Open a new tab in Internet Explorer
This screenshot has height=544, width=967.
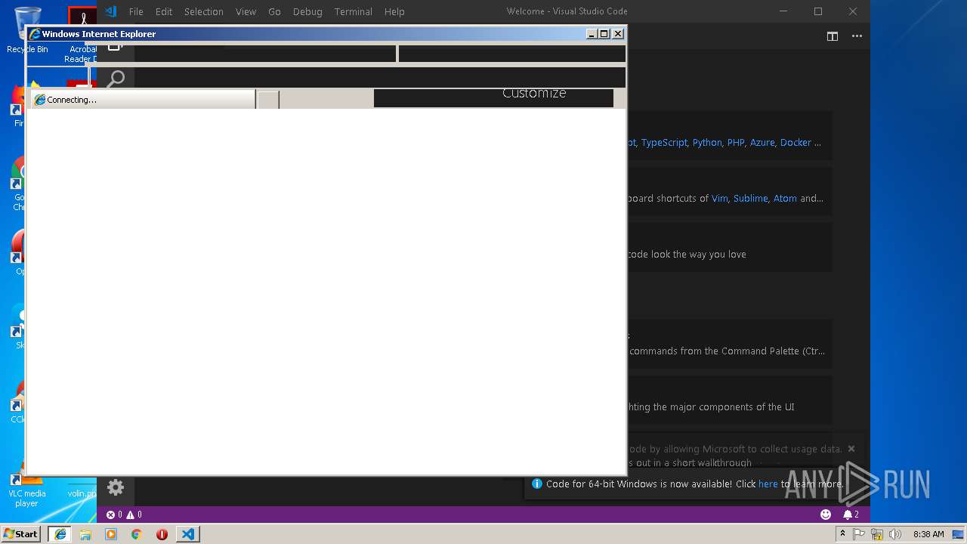click(268, 100)
